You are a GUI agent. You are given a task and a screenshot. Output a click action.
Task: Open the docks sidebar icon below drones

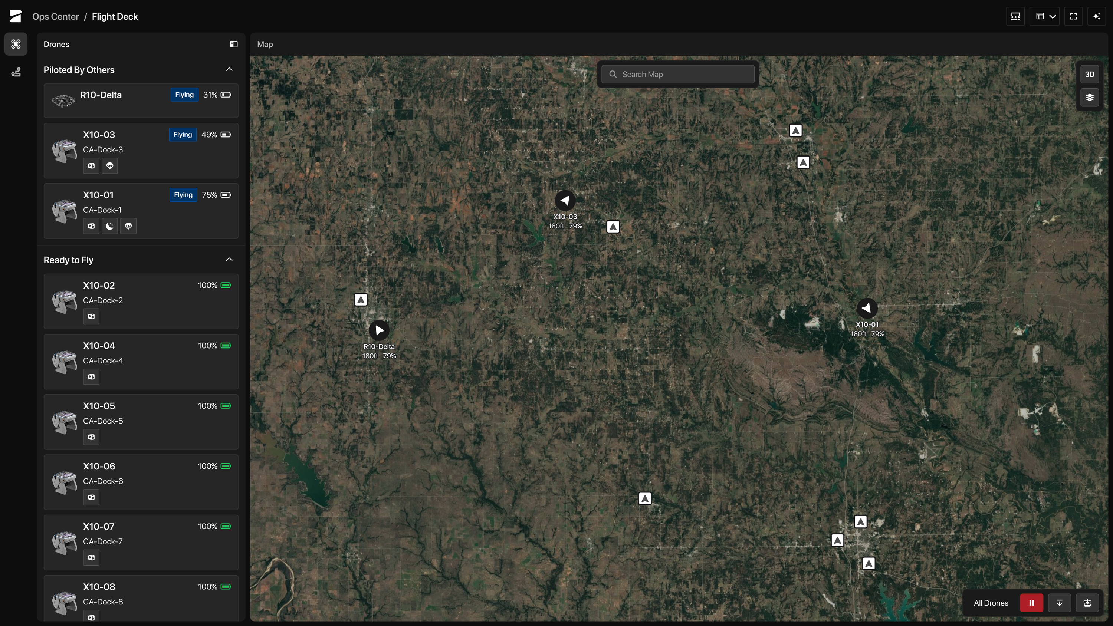(16, 72)
